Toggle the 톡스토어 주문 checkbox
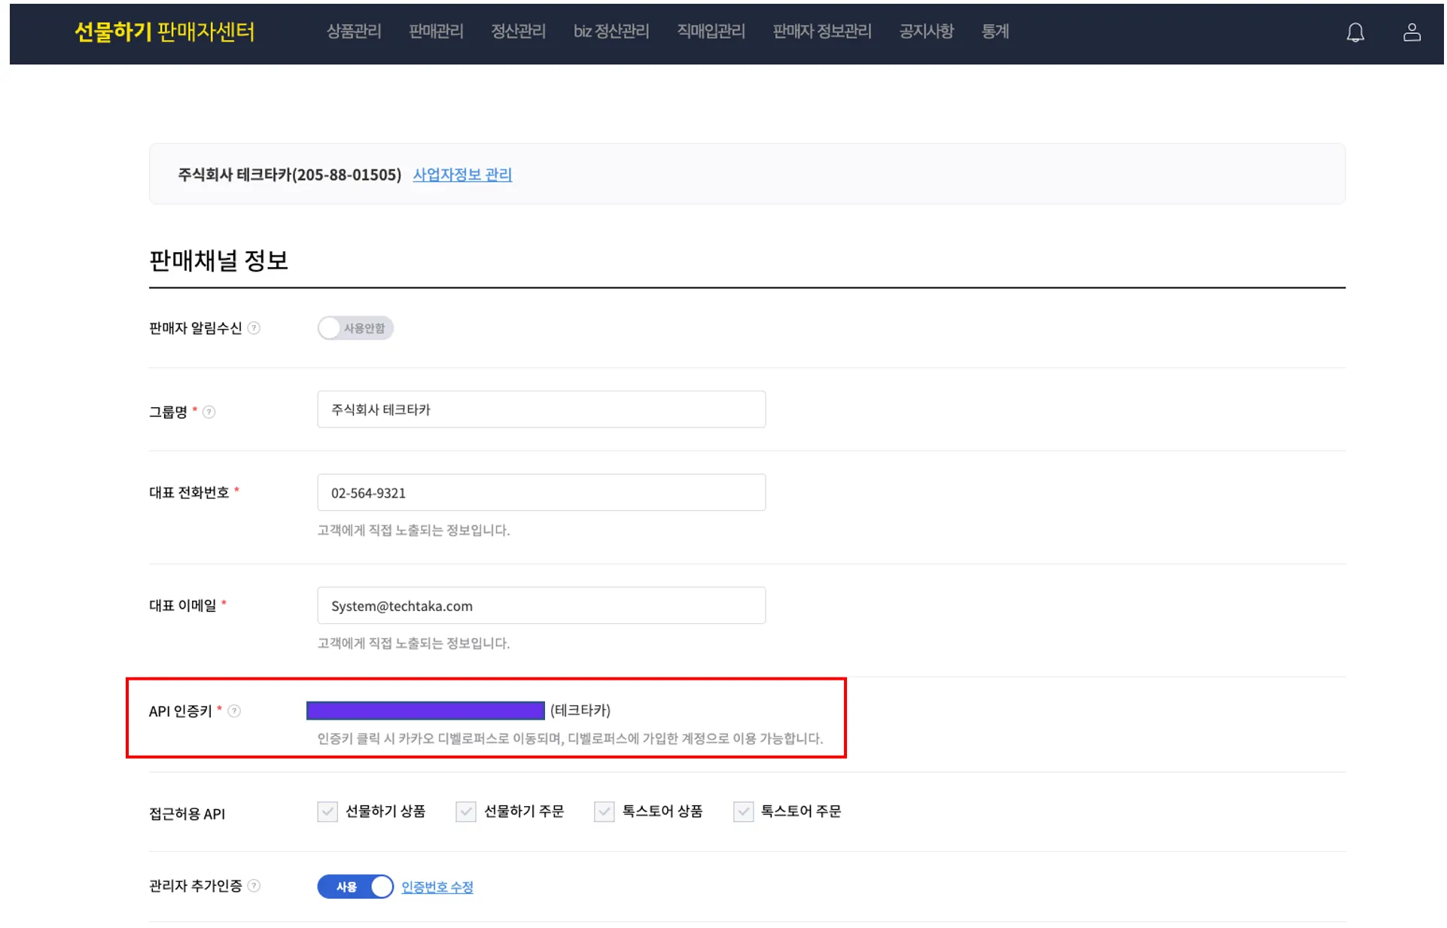Screen dimensions: 1447x928 pyautogui.click(x=743, y=811)
